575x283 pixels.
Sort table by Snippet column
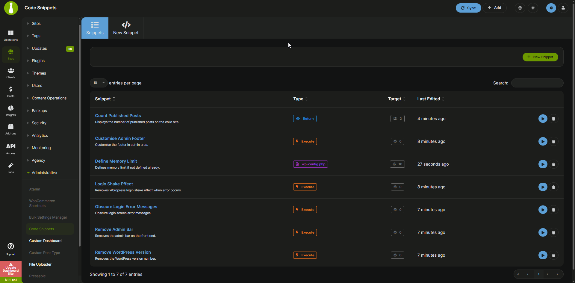pos(105,99)
